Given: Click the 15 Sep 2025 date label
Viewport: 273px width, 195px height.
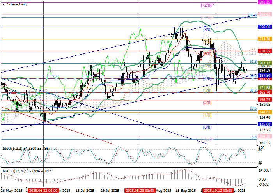Looking at the screenshot, I should 185,191.
